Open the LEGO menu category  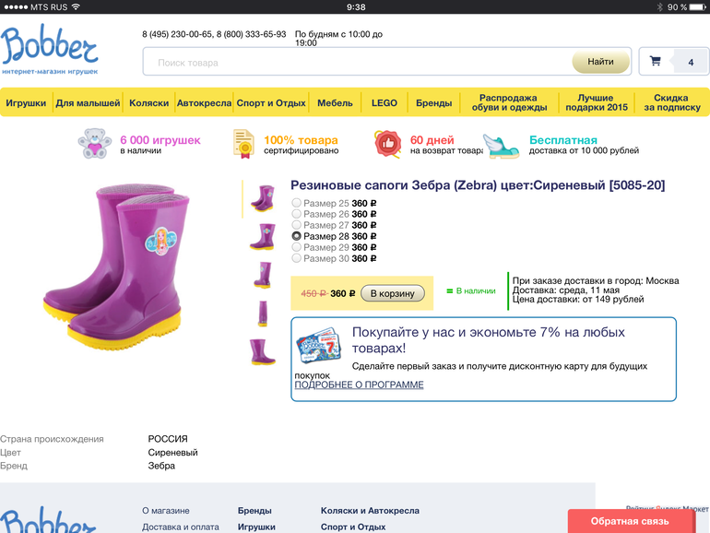click(384, 102)
